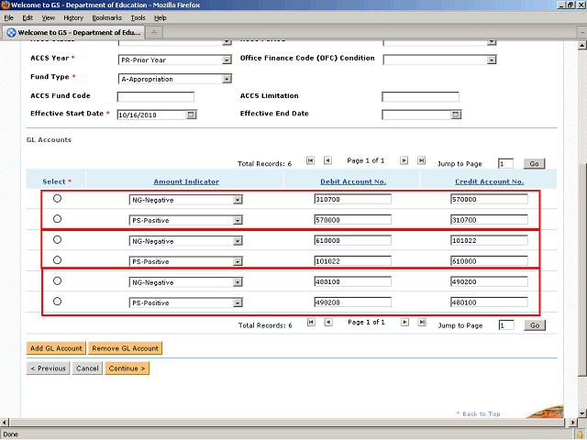Open Office Finance Code Condition dropdown
The image size is (587, 440).
click(x=492, y=60)
